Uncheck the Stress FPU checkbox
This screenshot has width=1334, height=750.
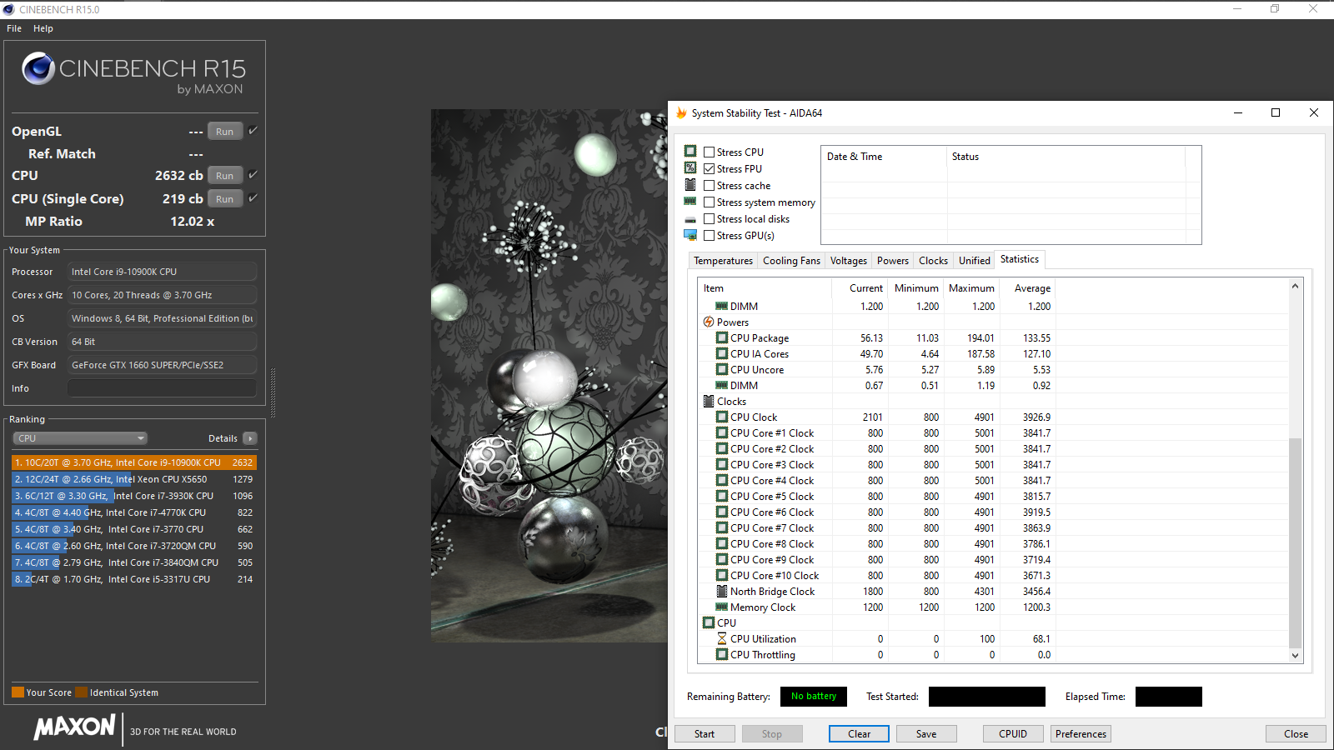click(x=709, y=168)
